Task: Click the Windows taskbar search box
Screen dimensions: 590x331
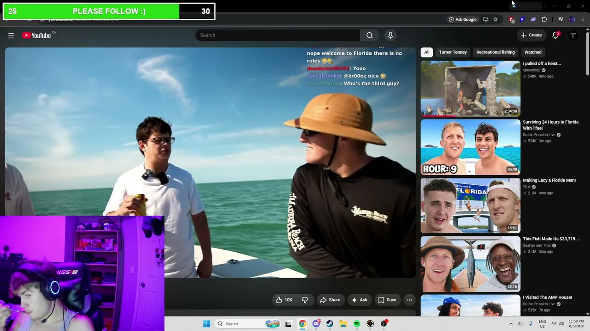Action: [x=247, y=324]
